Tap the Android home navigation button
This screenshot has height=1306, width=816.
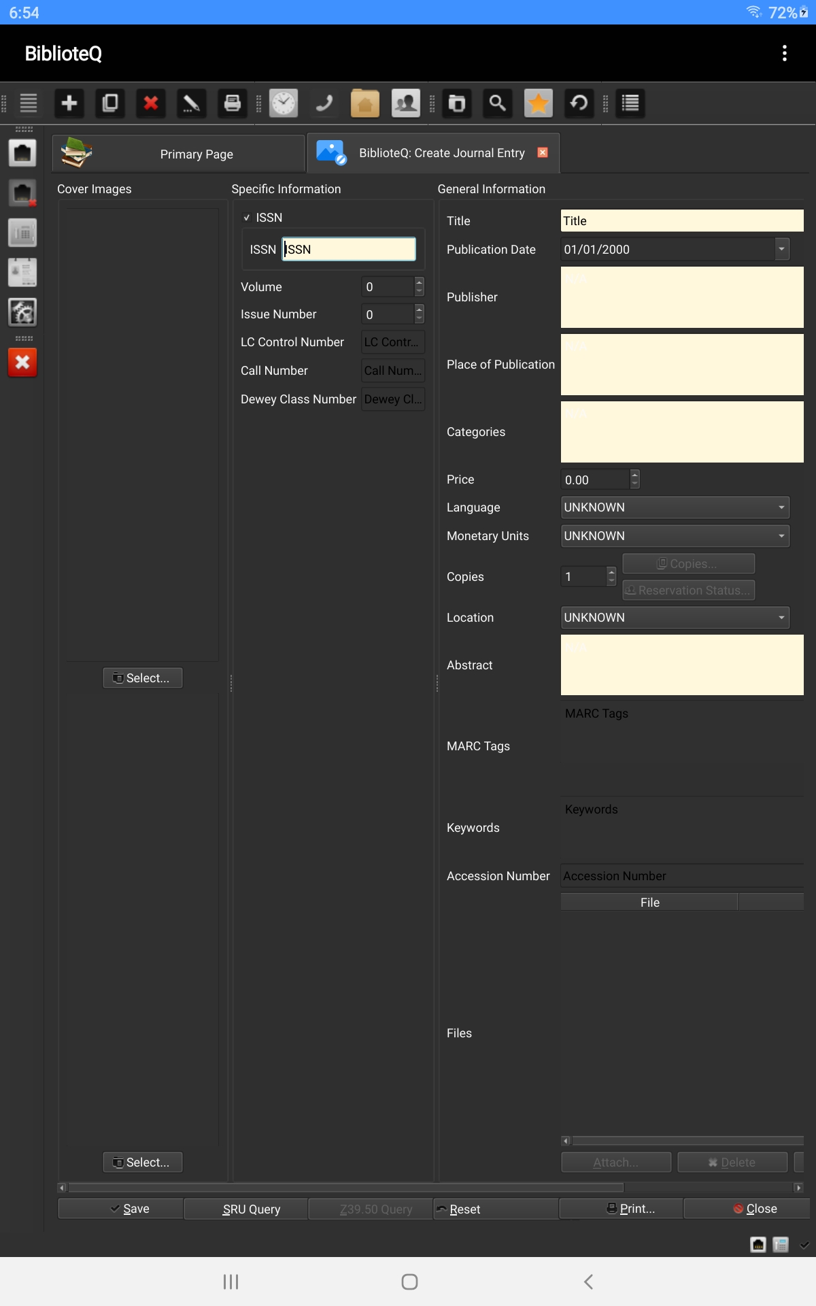(409, 1282)
